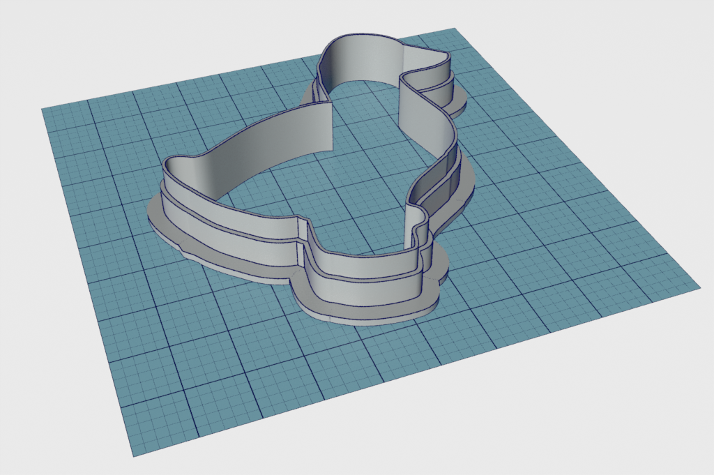Click the left corner of the grid plane
Image resolution: width=714 pixels, height=475 pixels.
(x=45, y=110)
